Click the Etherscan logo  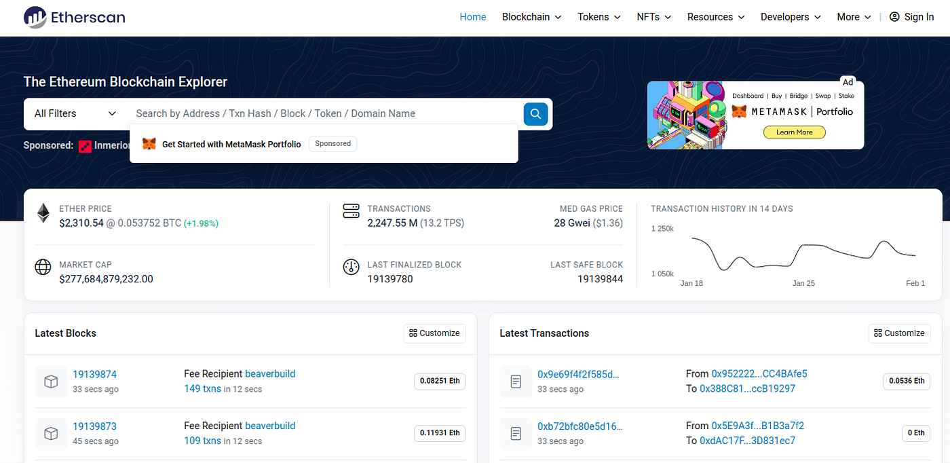(74, 17)
